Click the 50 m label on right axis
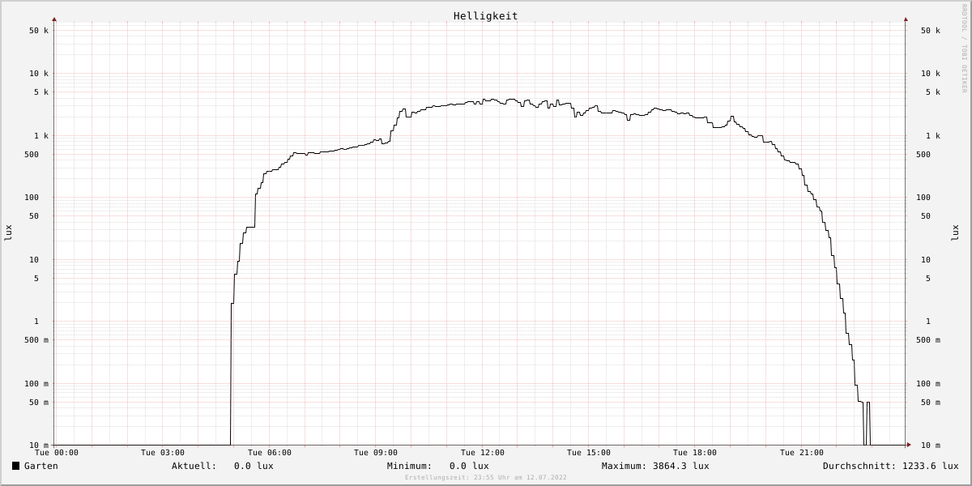Screen dimensions: 972x486 click(x=931, y=403)
